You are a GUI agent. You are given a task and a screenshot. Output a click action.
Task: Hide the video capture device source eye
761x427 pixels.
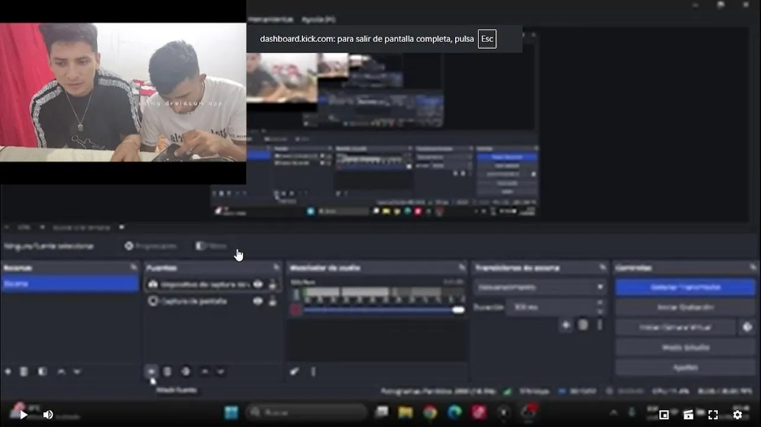pyautogui.click(x=258, y=285)
